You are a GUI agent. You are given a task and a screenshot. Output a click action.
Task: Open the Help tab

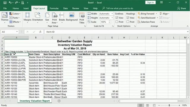95,8
